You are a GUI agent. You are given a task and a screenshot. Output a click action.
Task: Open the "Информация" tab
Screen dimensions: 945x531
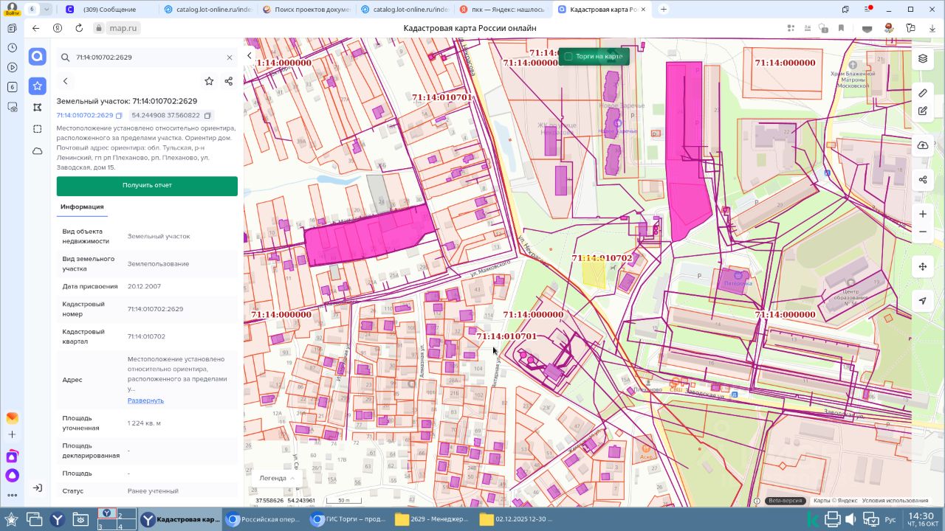click(x=82, y=207)
